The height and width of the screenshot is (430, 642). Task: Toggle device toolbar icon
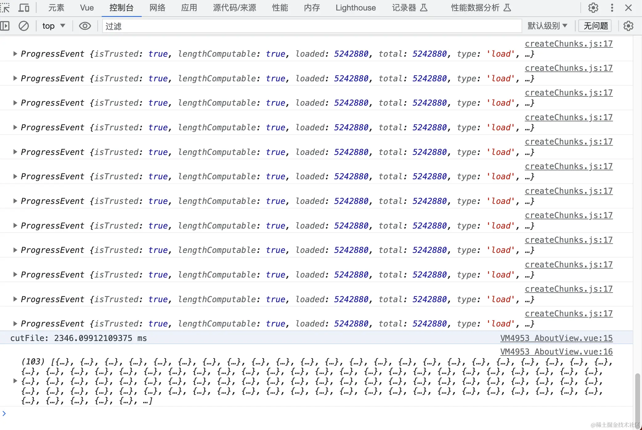(23, 7)
